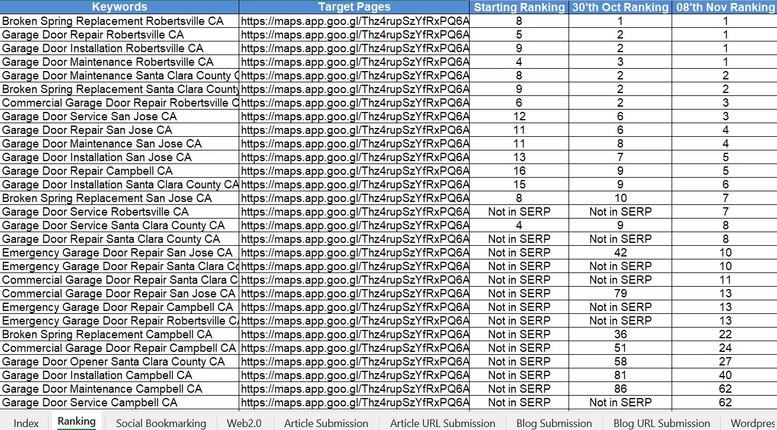The width and height of the screenshot is (777, 430).
Task: Click Emergency Garage Door Repair Robertsville keyword
Action: click(120, 320)
